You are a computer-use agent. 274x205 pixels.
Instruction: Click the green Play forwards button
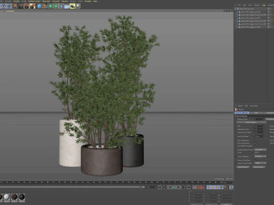(174, 187)
